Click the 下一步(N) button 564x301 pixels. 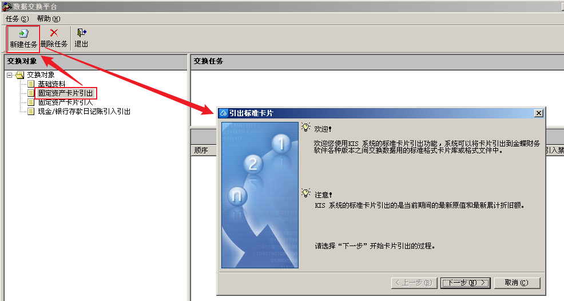tap(465, 283)
